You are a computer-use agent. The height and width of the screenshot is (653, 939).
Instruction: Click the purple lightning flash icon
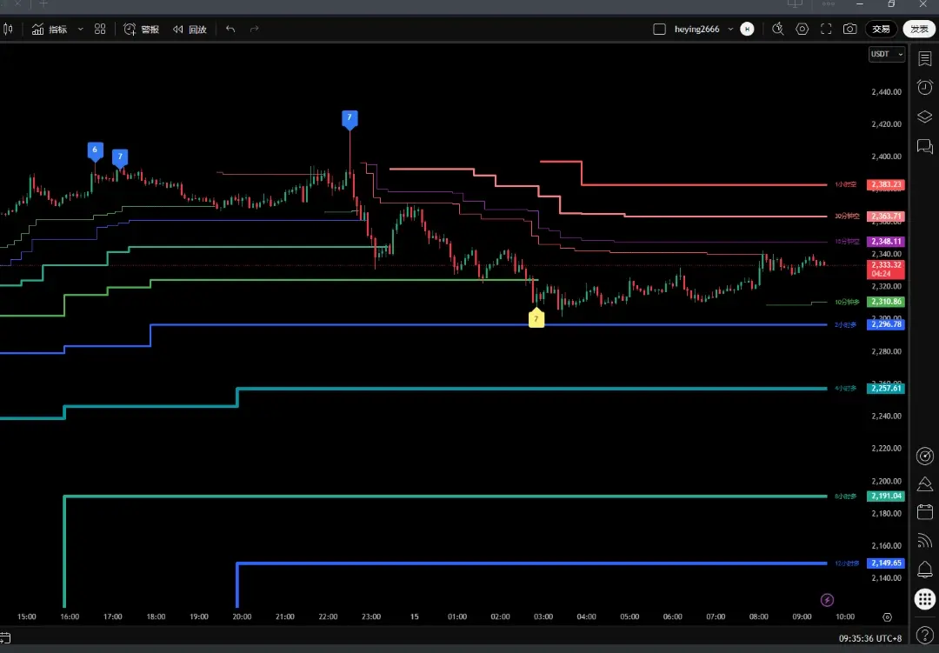point(827,600)
